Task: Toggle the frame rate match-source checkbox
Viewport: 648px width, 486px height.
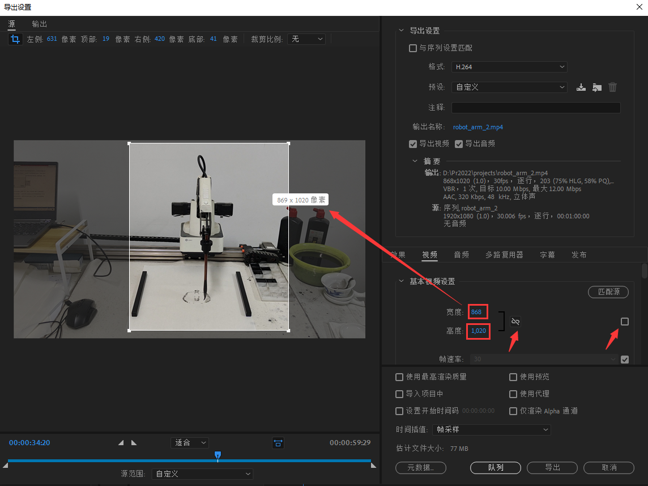Action: [x=624, y=360]
